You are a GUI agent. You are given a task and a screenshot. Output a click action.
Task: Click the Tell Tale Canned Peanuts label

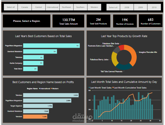pyautogui.click(x=112, y=71)
